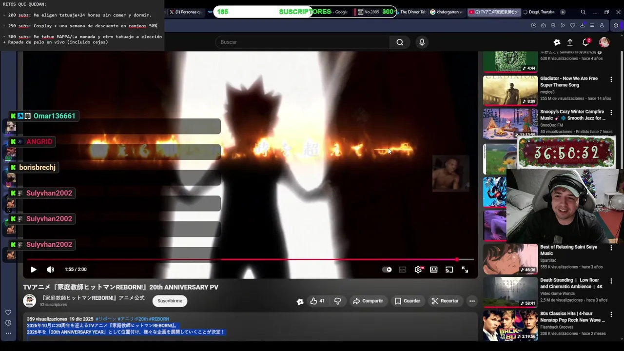
Task: Click the ANGRID chat username
Action: 39,142
